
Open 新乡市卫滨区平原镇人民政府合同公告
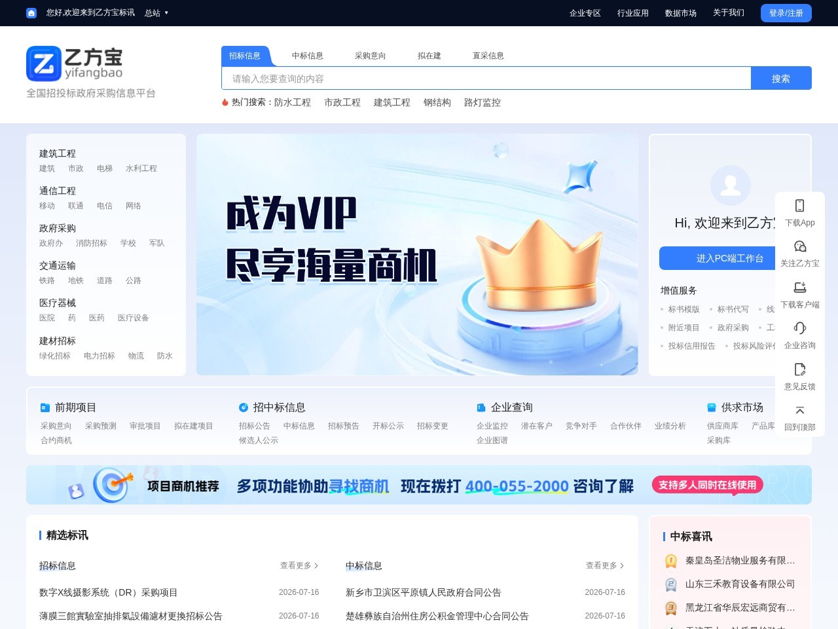point(424,592)
